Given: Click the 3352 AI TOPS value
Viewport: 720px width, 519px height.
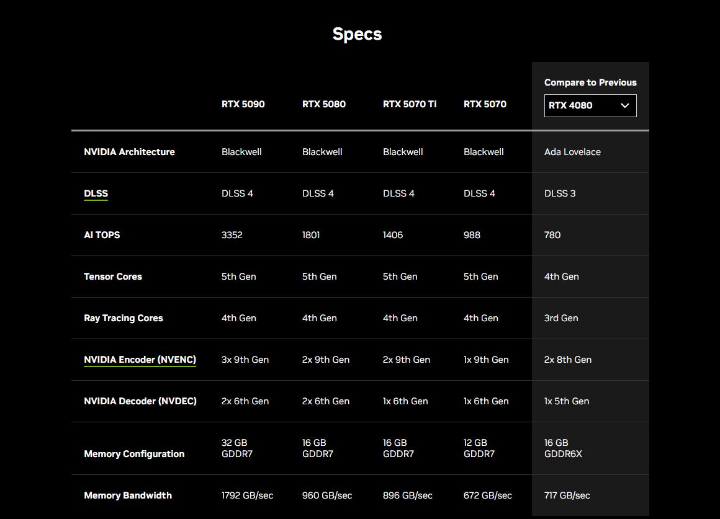Looking at the screenshot, I should [232, 235].
